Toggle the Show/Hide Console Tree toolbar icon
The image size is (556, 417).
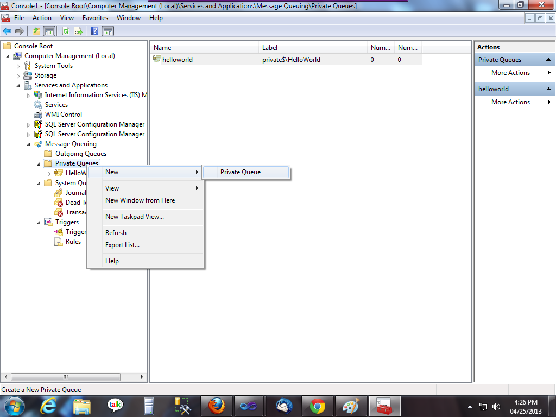coord(49,31)
